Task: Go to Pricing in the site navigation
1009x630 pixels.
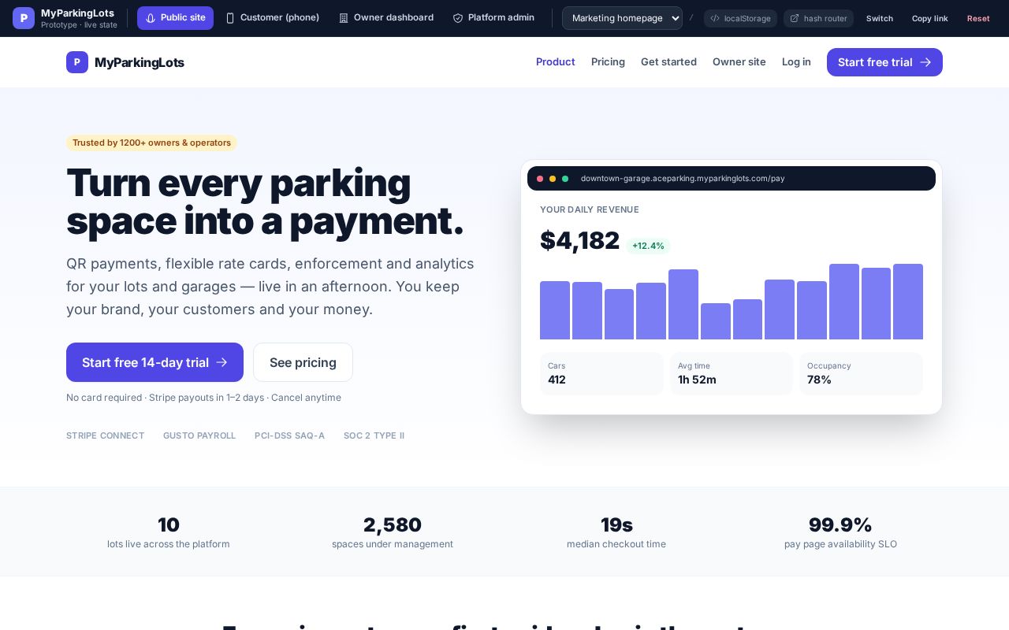Action: [x=608, y=62]
